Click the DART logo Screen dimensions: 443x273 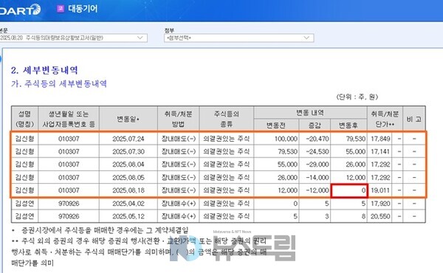click(20, 10)
